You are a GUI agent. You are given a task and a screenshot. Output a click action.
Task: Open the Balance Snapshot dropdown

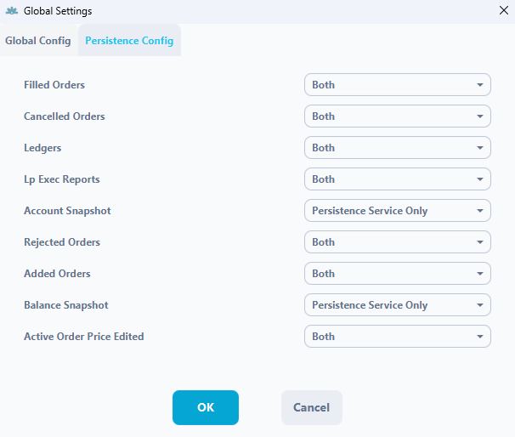(398, 305)
